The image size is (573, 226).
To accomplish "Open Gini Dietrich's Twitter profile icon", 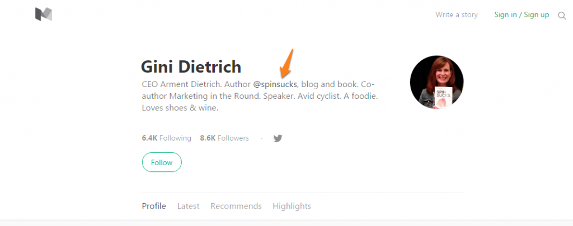I will point(278,138).
